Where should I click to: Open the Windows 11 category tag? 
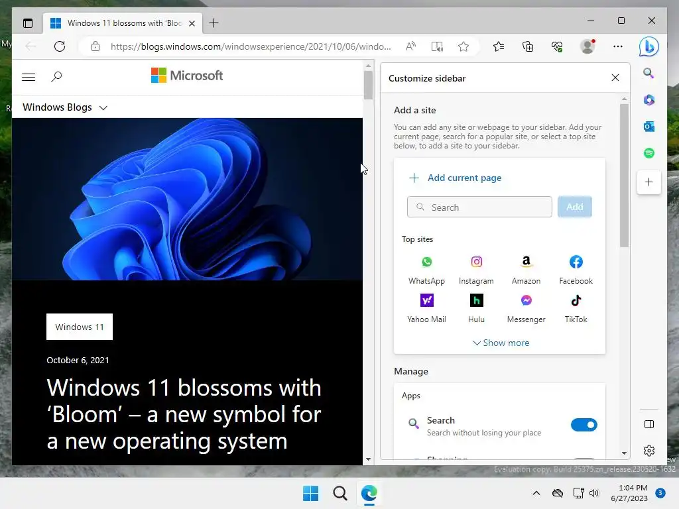point(80,327)
